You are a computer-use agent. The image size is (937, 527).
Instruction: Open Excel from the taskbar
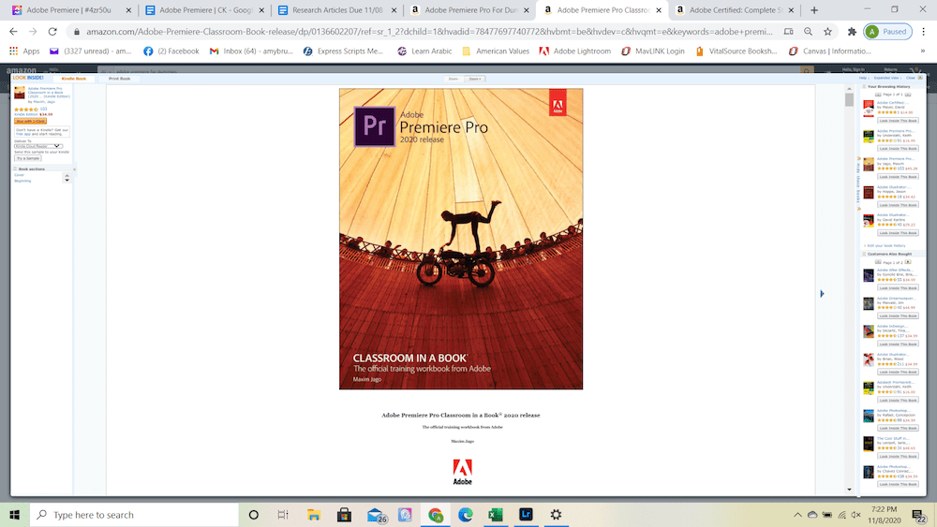pyautogui.click(x=496, y=515)
